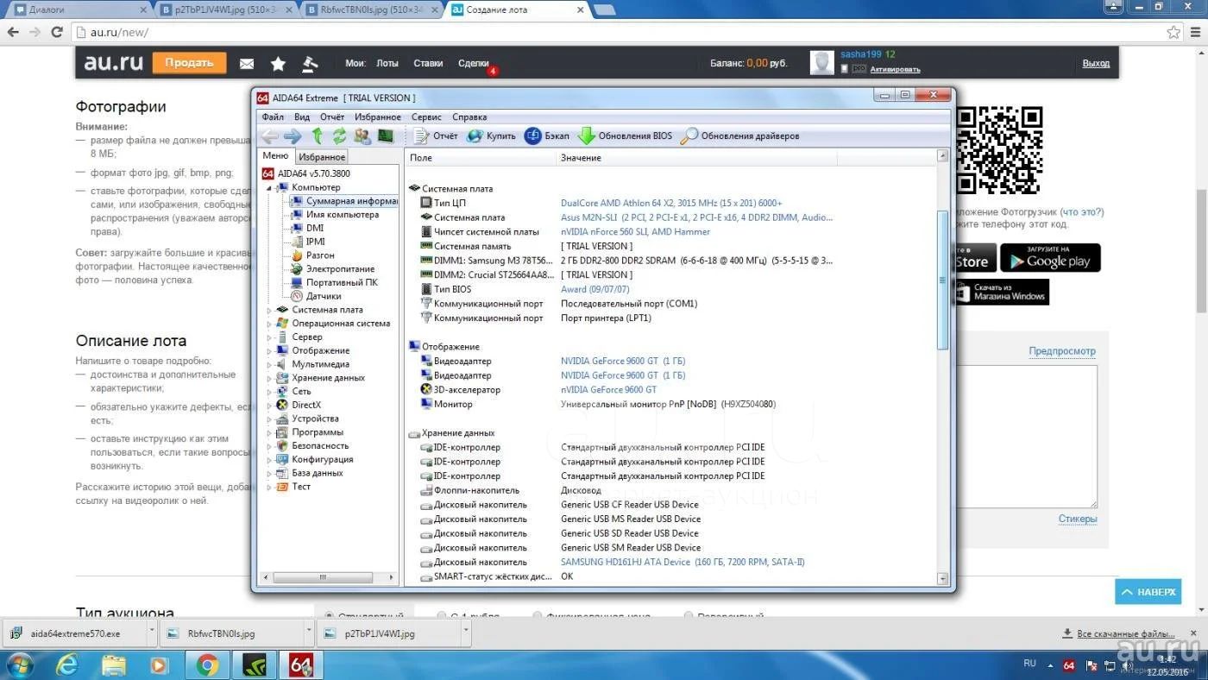The image size is (1208, 680).
Task: Click the star favorites icon in au.ru header
Action: (278, 64)
